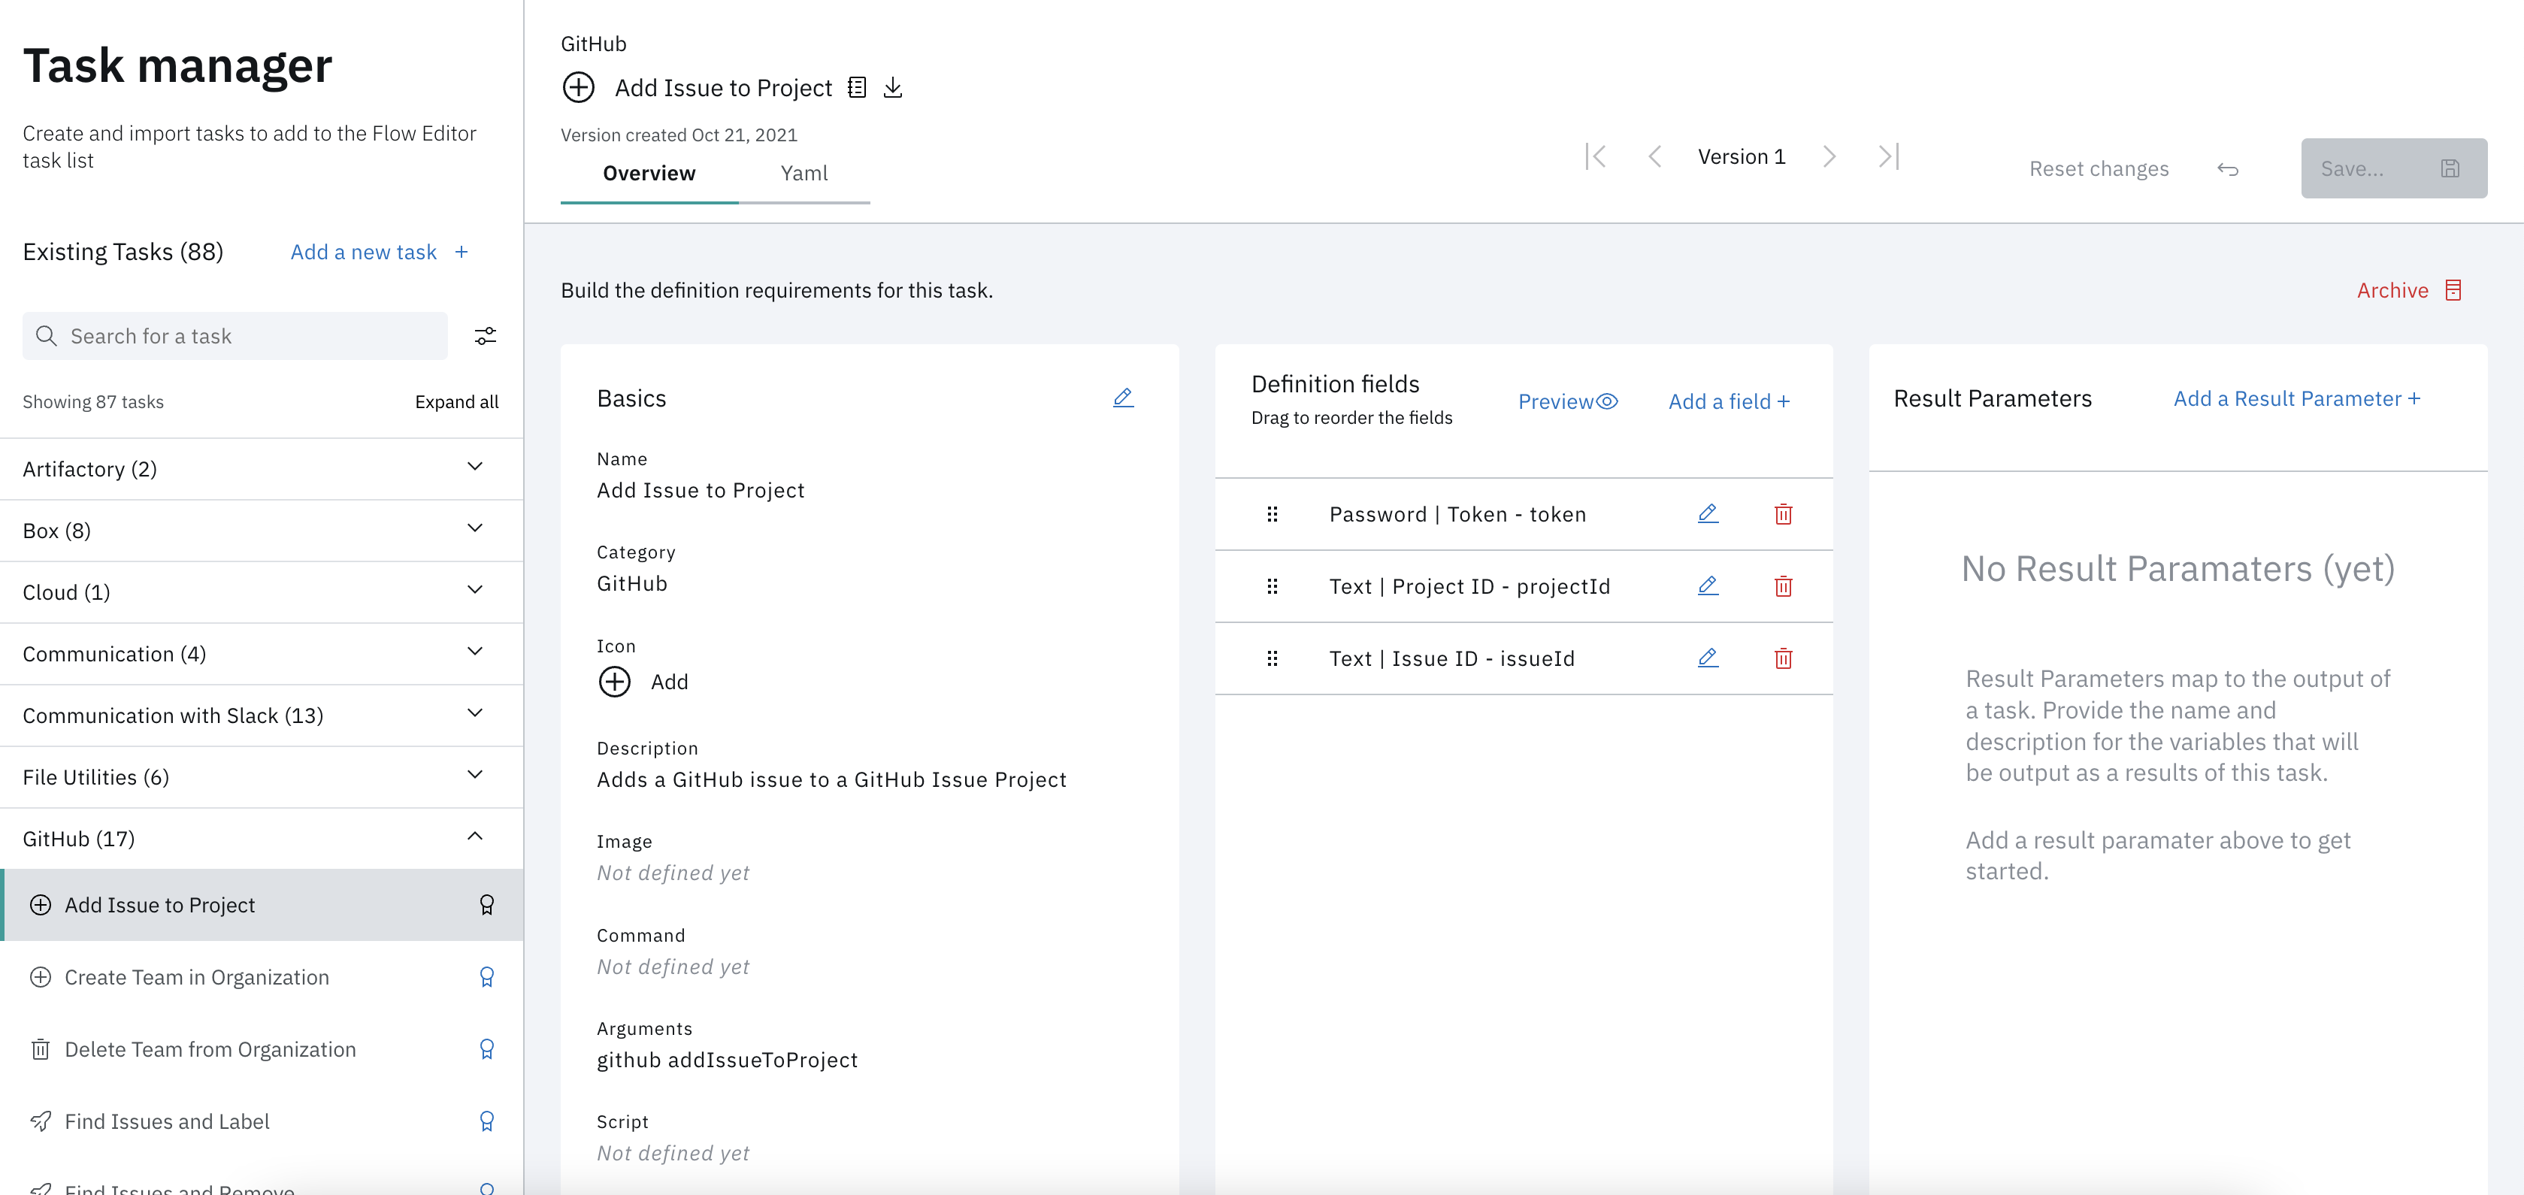Click the download icon beside Add Issue to Project
This screenshot has width=2524, height=1195.
pyautogui.click(x=893, y=88)
